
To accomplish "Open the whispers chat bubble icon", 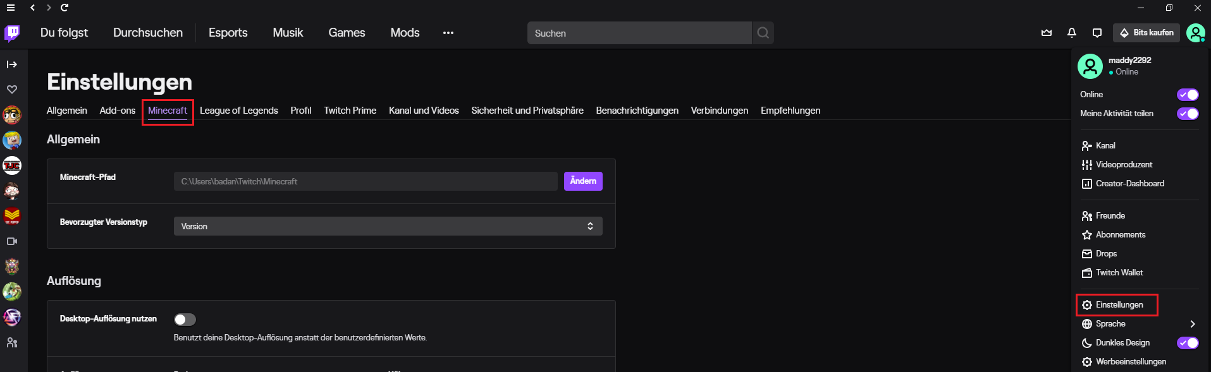I will 1097,33.
